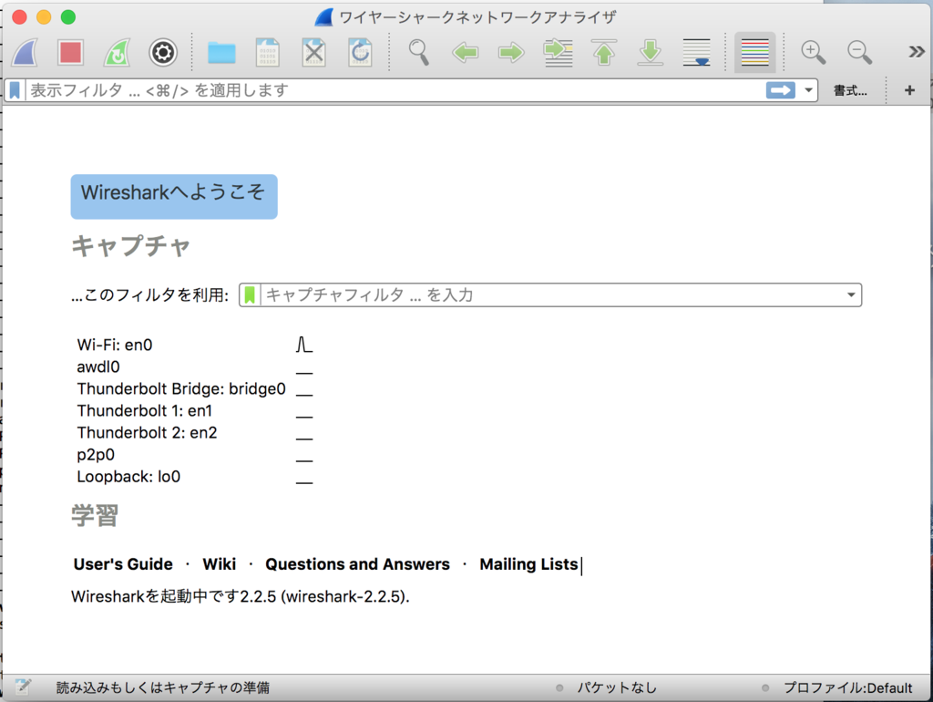933x702 pixels.
Task: Click パケットなし status text
Action: point(617,687)
